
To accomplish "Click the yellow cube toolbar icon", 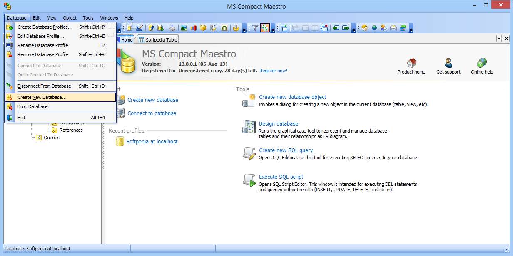I will (203, 28).
